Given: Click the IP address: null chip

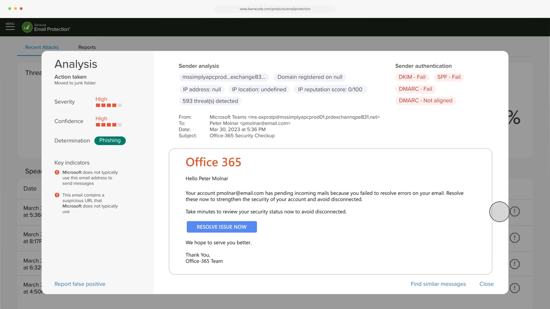Looking at the screenshot, I should [x=202, y=89].
